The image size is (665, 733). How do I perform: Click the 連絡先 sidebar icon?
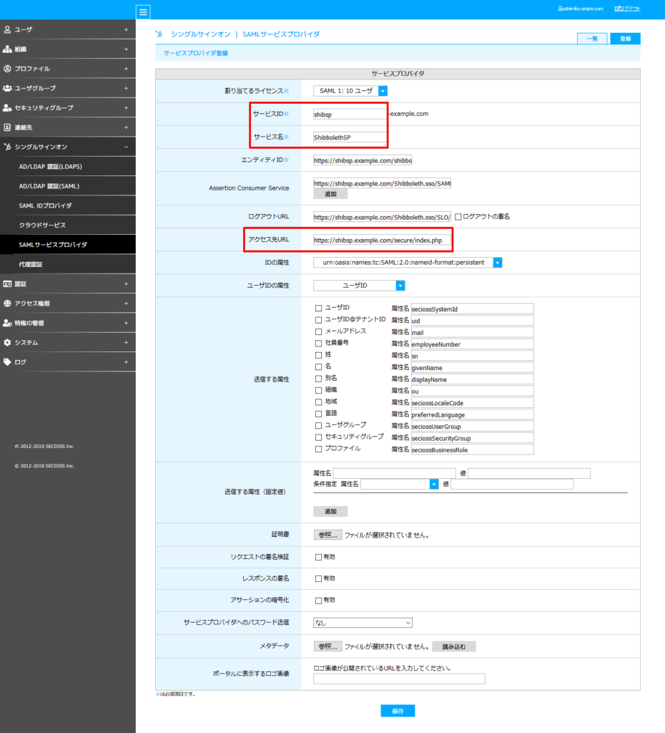tap(7, 127)
